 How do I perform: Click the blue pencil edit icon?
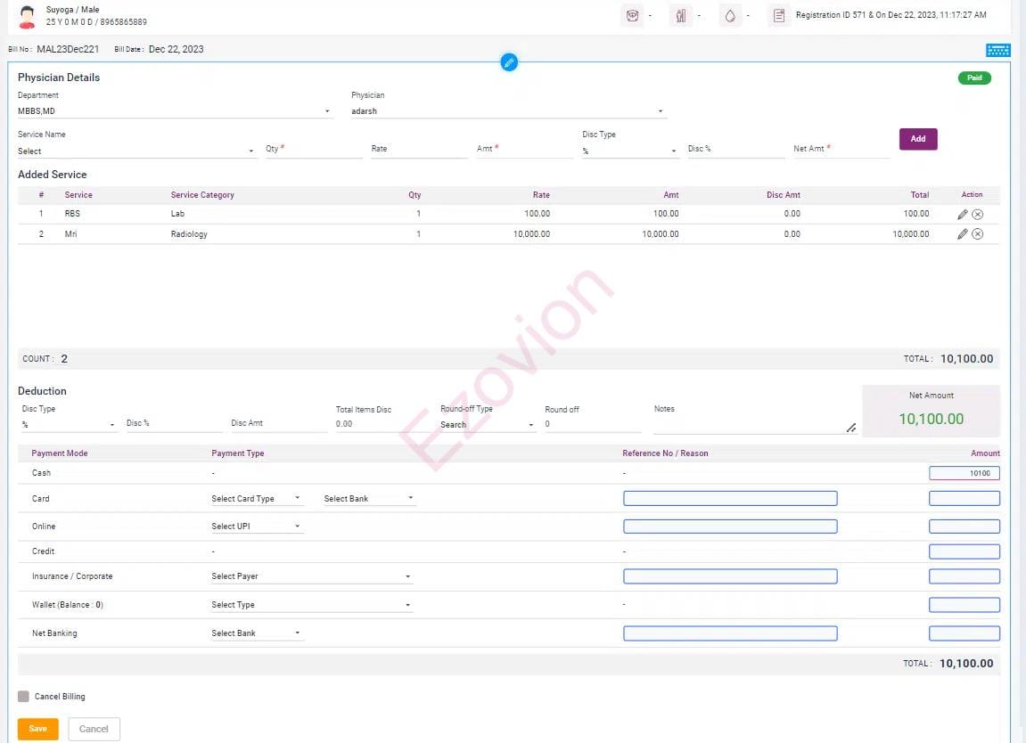click(509, 62)
